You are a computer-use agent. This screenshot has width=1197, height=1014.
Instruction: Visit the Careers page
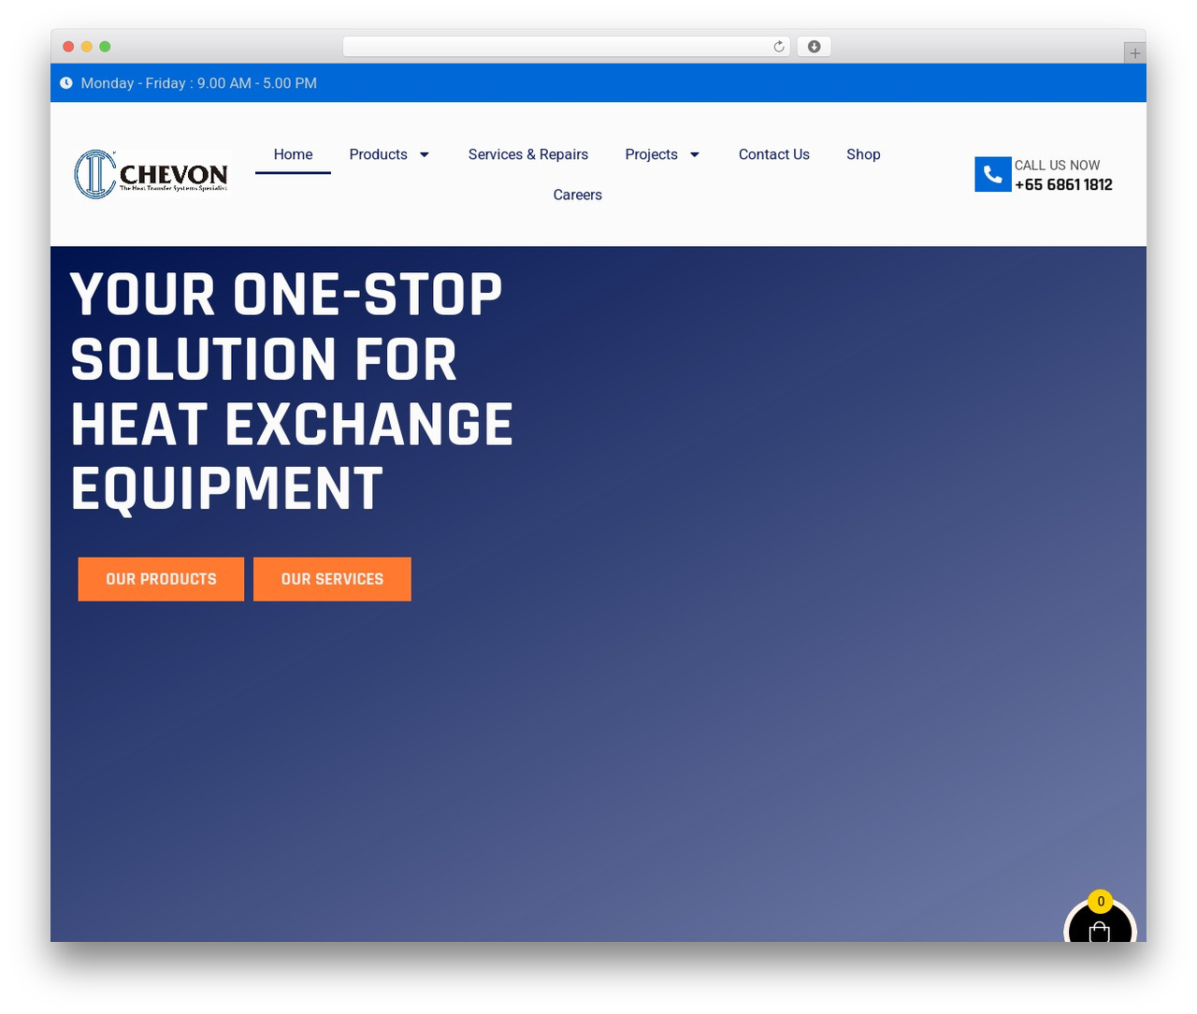pos(577,195)
